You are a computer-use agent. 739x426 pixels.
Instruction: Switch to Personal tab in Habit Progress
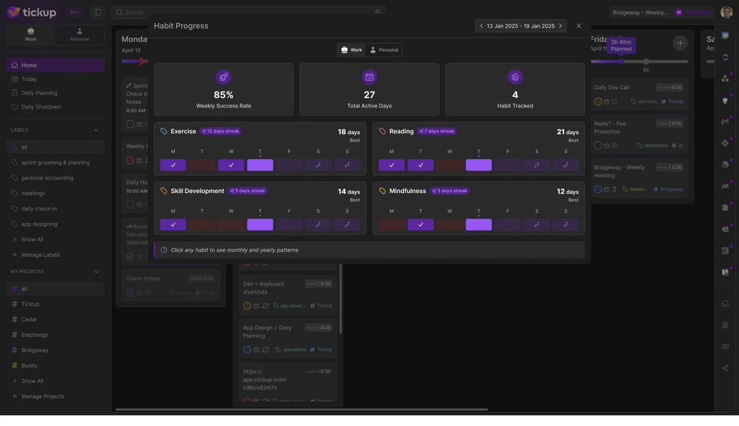point(384,50)
